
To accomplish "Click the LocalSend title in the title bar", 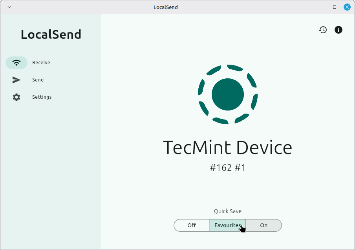I will 166,7.
